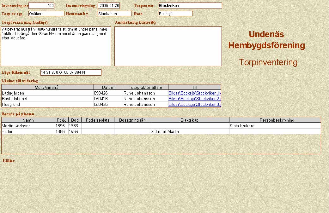Click the Ladugården cell in the links table

47,93
